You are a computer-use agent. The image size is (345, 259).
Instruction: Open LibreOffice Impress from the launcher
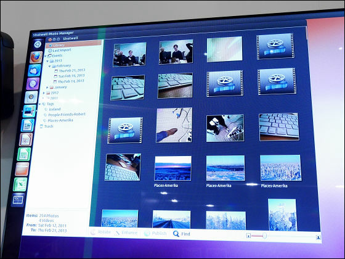coord(26,139)
